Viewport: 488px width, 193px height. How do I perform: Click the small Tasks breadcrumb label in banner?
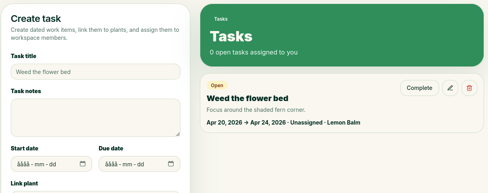tap(221, 19)
